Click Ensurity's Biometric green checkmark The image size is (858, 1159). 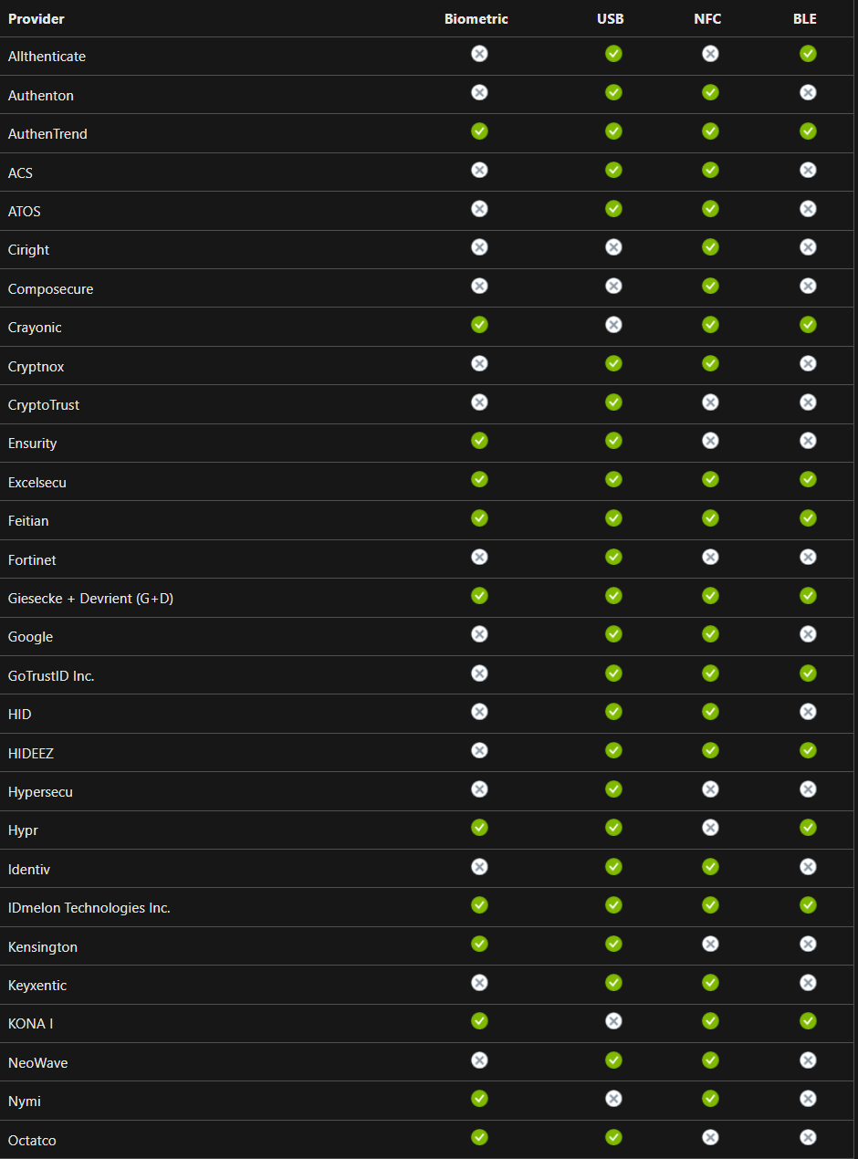(x=479, y=441)
